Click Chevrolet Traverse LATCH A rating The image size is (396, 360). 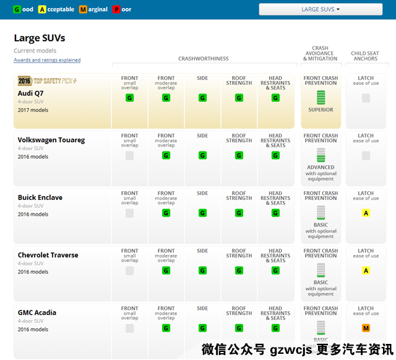366,270
